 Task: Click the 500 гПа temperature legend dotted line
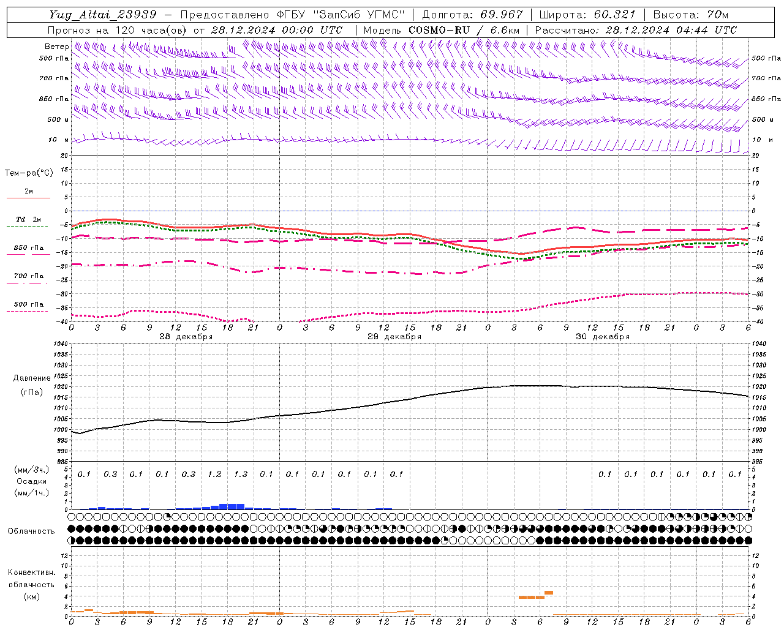(28, 311)
